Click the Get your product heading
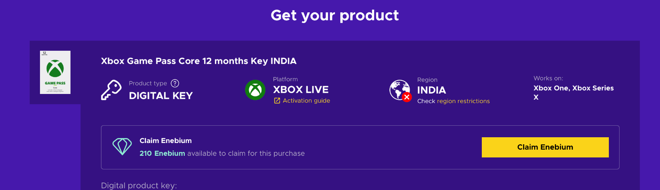This screenshot has height=190, width=660. coord(335,16)
